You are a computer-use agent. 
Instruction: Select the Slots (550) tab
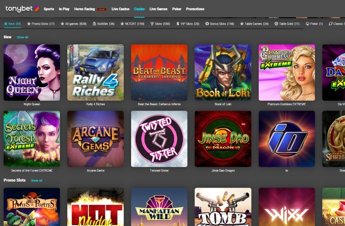[160, 24]
